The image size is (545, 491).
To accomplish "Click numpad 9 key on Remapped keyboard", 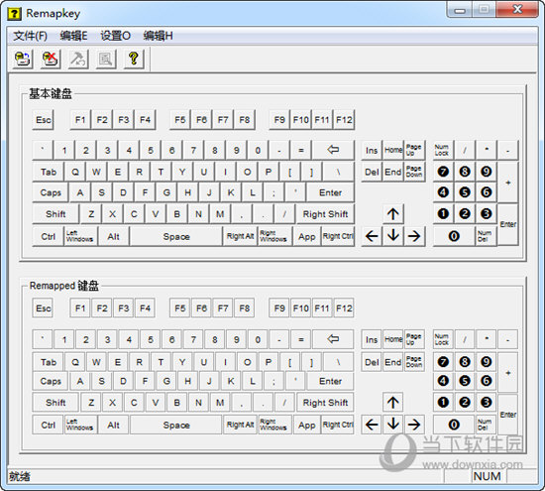I will click(487, 362).
